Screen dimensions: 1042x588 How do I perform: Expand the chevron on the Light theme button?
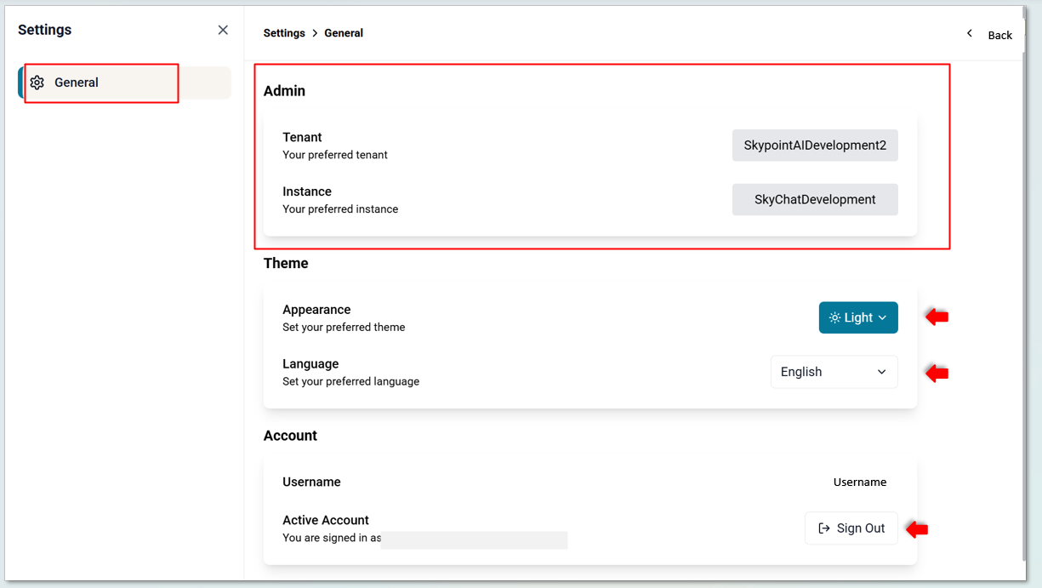tap(883, 317)
